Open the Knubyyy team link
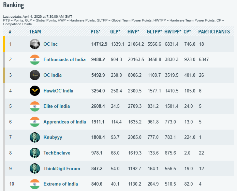Screen dimensions: 237x191 pos(53,137)
